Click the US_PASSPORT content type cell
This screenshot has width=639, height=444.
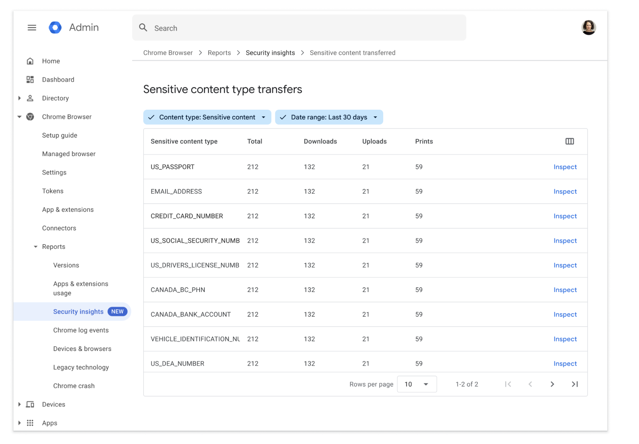[173, 167]
